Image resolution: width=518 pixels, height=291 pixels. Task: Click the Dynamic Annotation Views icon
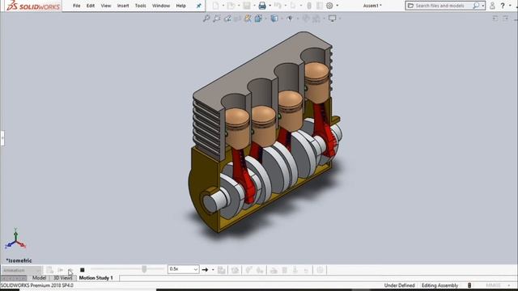point(248,19)
